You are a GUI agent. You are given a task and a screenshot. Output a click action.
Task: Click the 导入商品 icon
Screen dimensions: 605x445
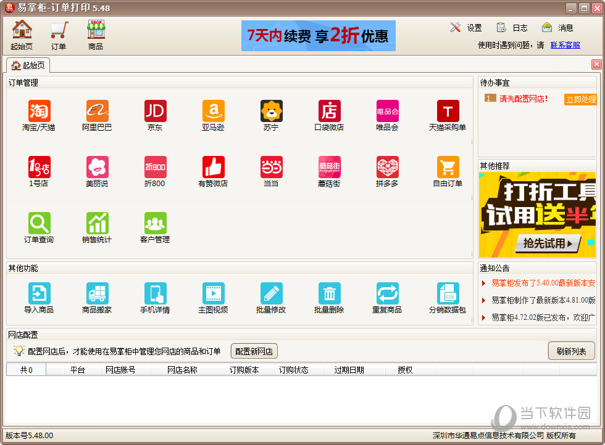pos(39,293)
